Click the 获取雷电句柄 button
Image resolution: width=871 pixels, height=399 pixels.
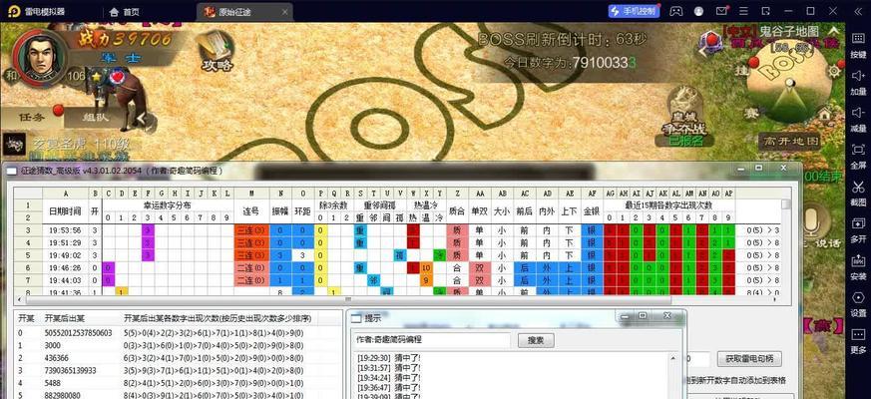(x=749, y=359)
